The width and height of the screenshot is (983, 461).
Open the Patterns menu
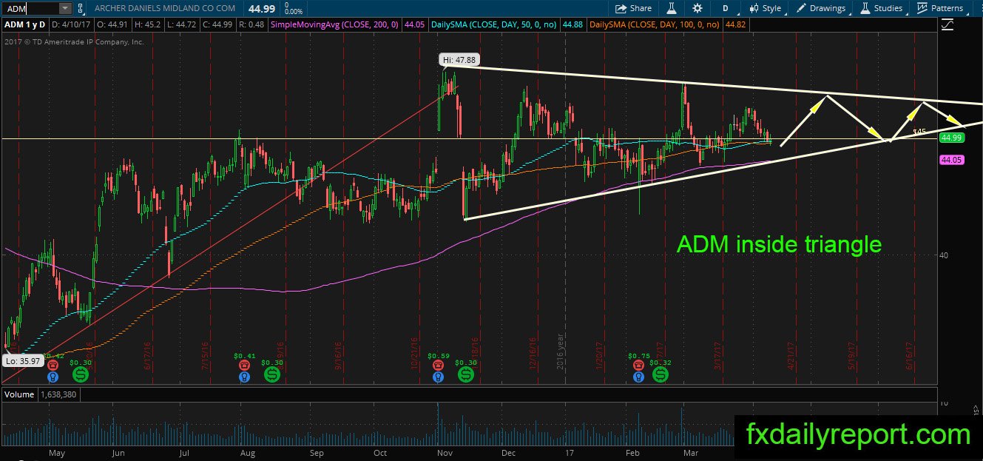tap(939, 8)
